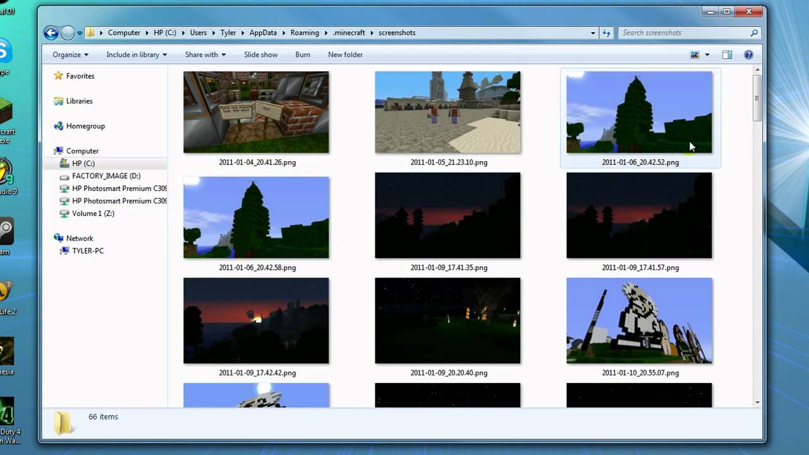Open the recent pages dropdown arrow
Screen dimensions: 809x455
click(x=80, y=33)
